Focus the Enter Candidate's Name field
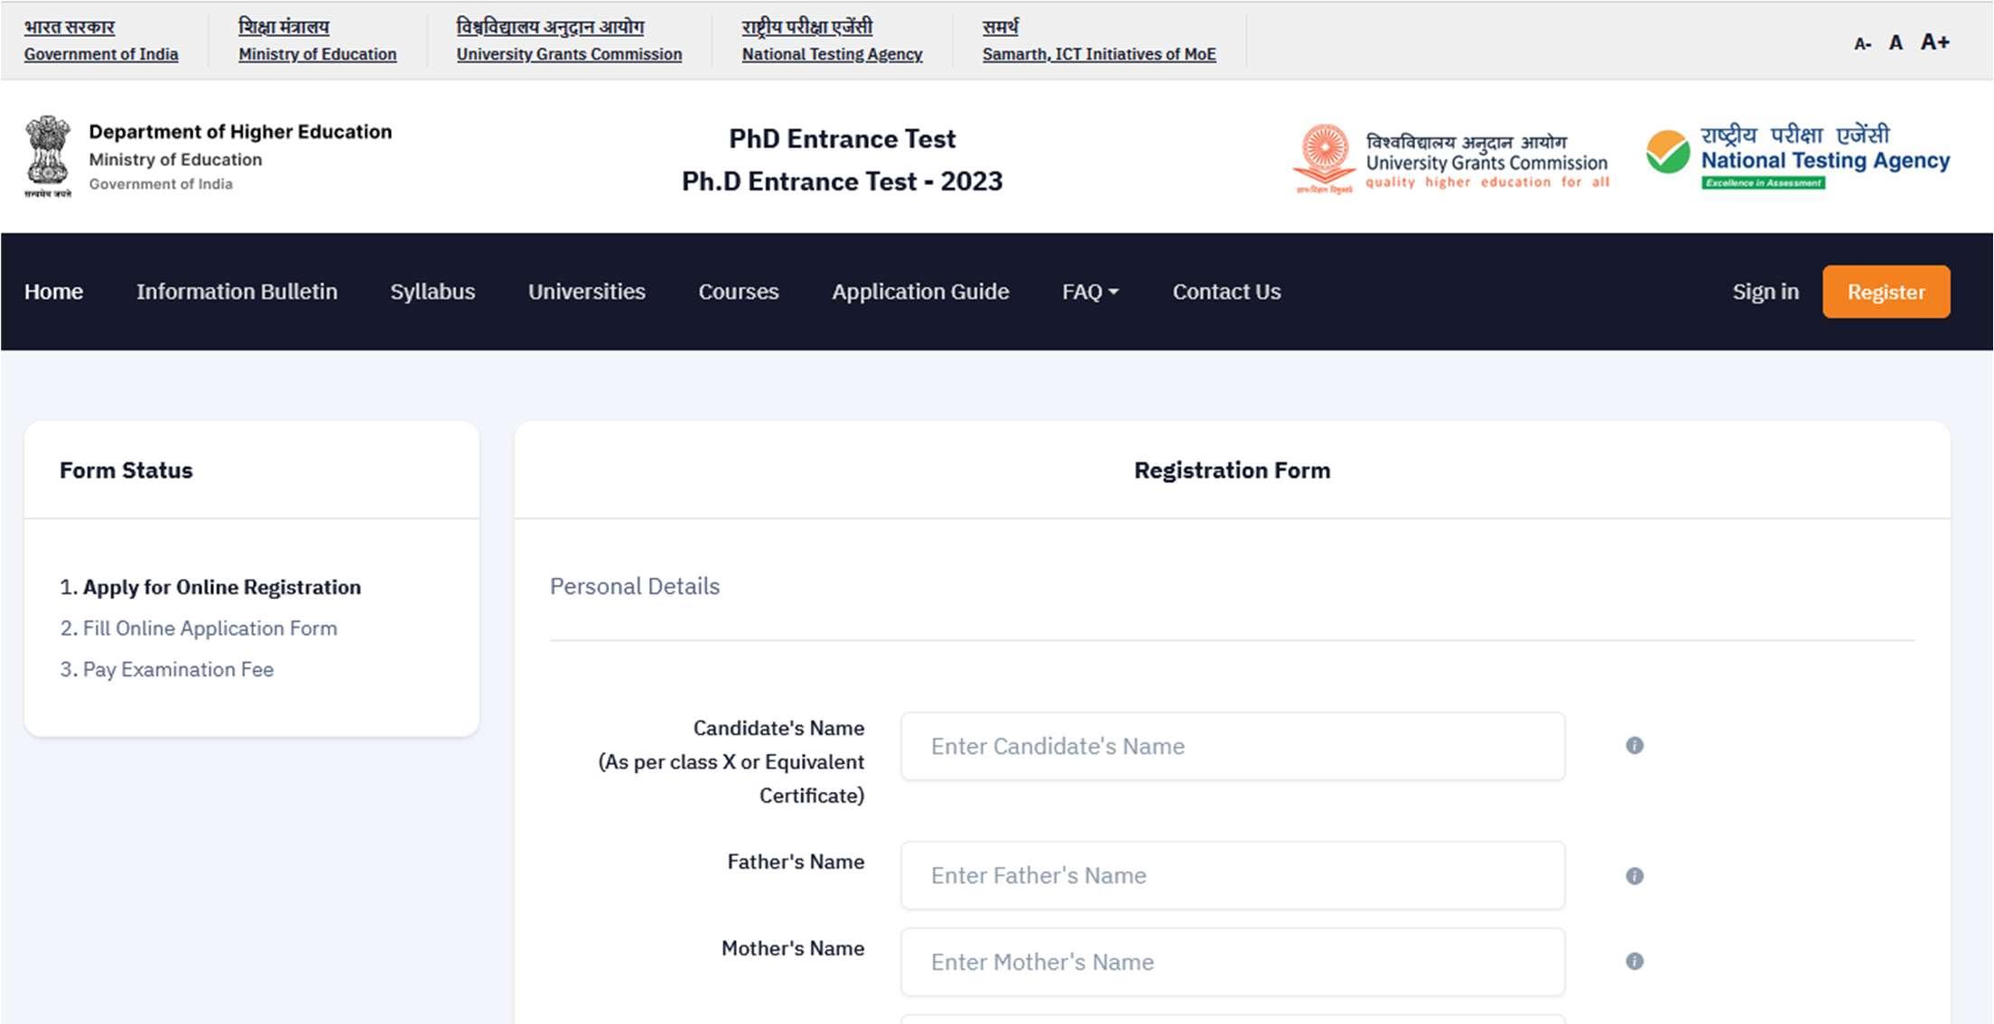The height and width of the screenshot is (1024, 1994). (x=1232, y=746)
